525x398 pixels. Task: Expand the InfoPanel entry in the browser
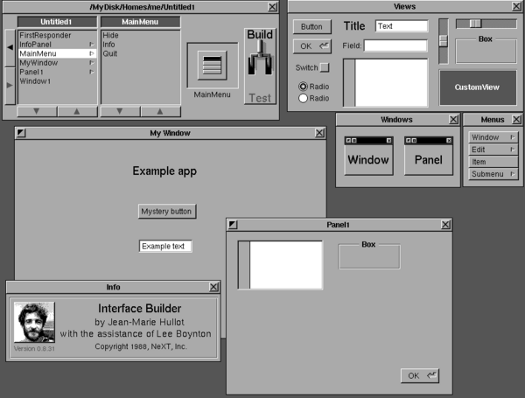tap(91, 45)
